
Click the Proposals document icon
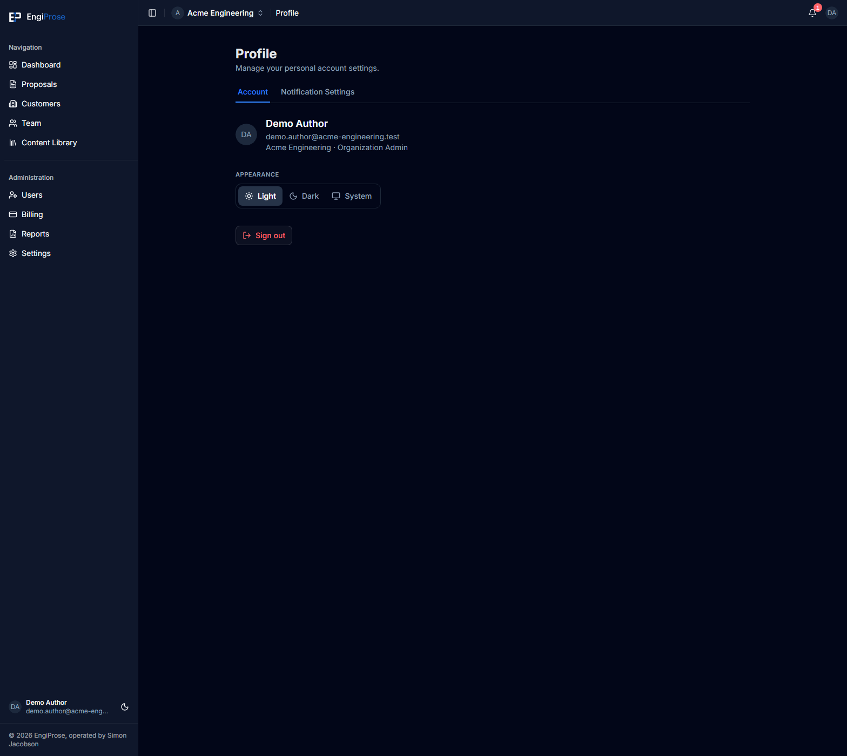coord(13,84)
